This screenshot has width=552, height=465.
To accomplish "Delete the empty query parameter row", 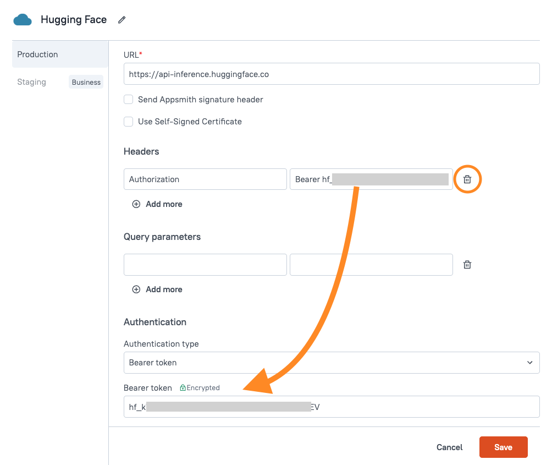I will [x=467, y=265].
